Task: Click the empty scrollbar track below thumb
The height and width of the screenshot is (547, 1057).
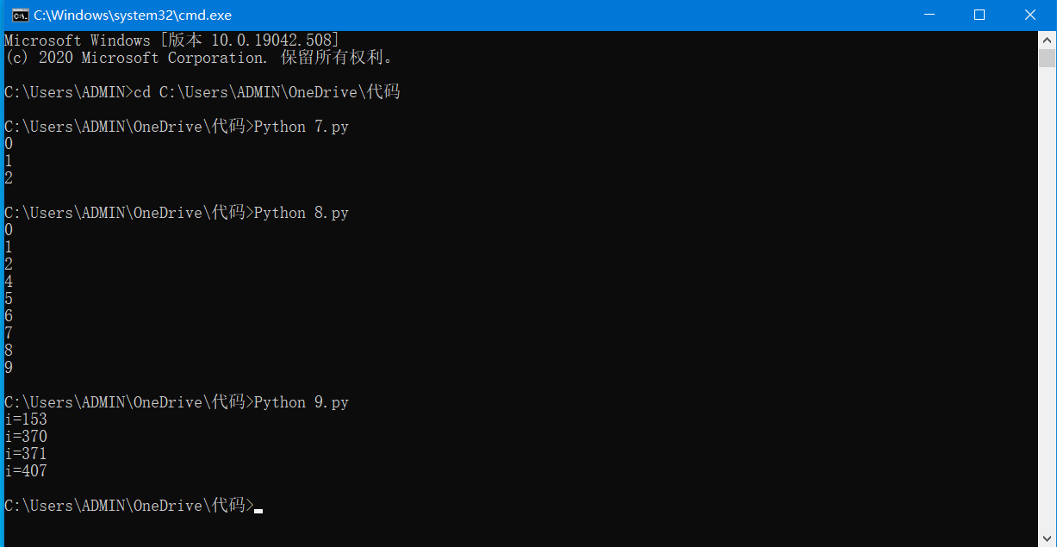Action: (x=1047, y=301)
